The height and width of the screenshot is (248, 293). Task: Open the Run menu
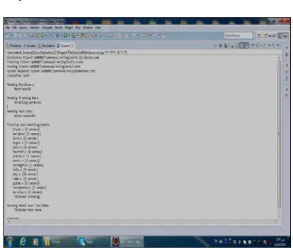point(78,27)
